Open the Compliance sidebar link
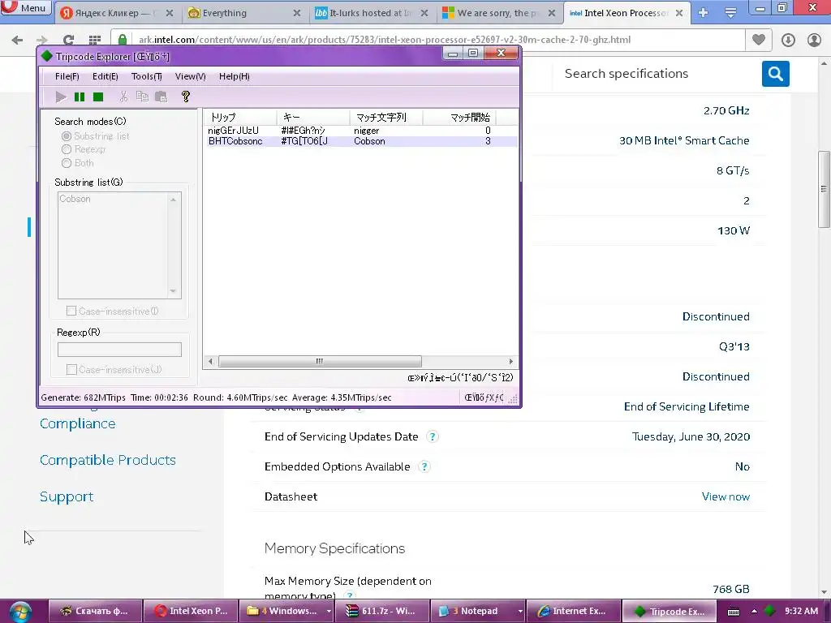The height and width of the screenshot is (623, 831). pos(77,423)
